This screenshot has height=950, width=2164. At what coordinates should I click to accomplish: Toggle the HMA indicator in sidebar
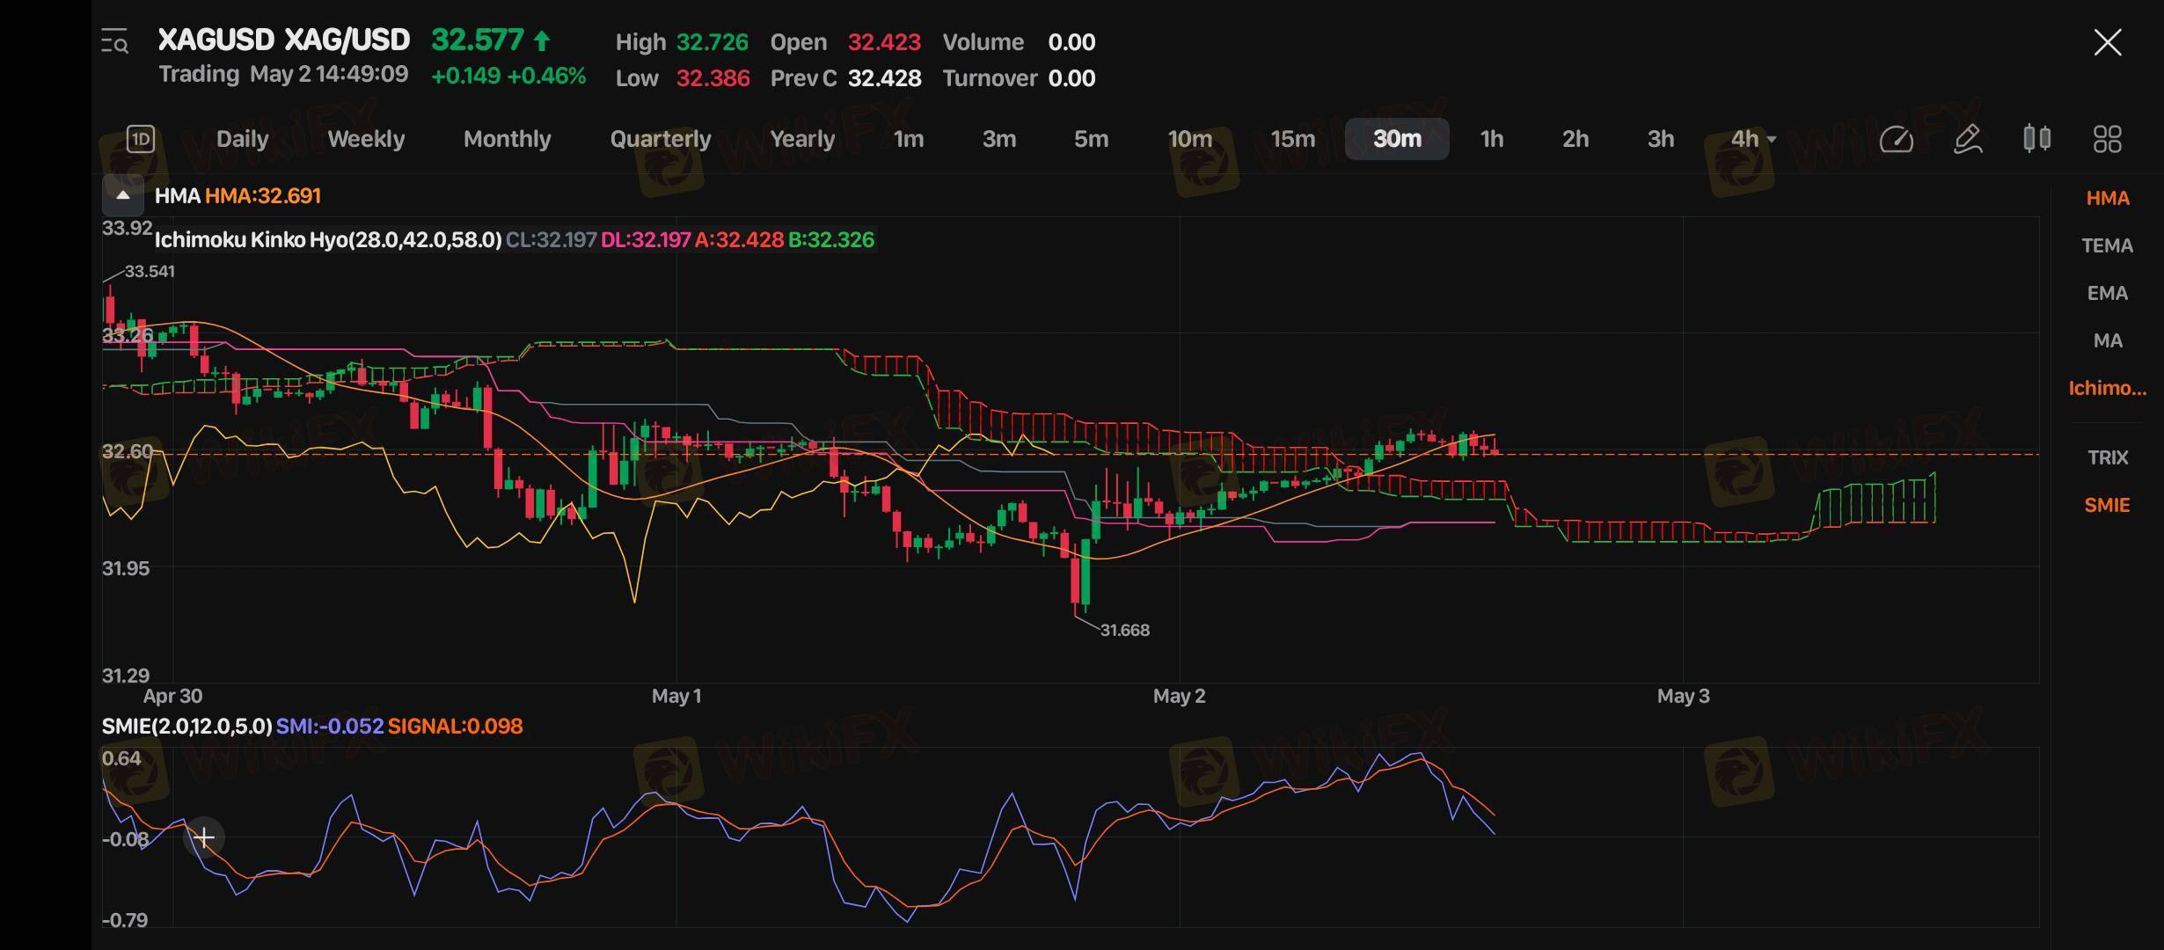click(x=2107, y=199)
